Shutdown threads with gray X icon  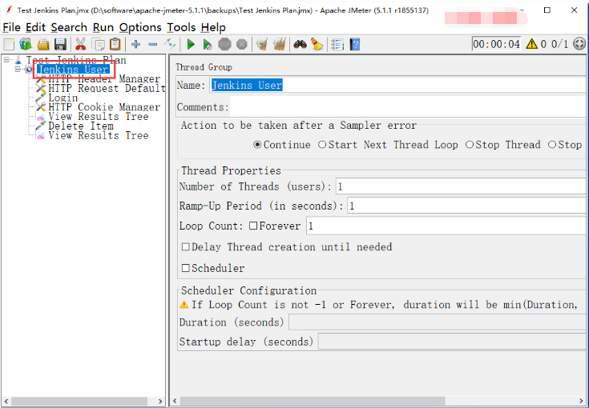click(x=242, y=44)
